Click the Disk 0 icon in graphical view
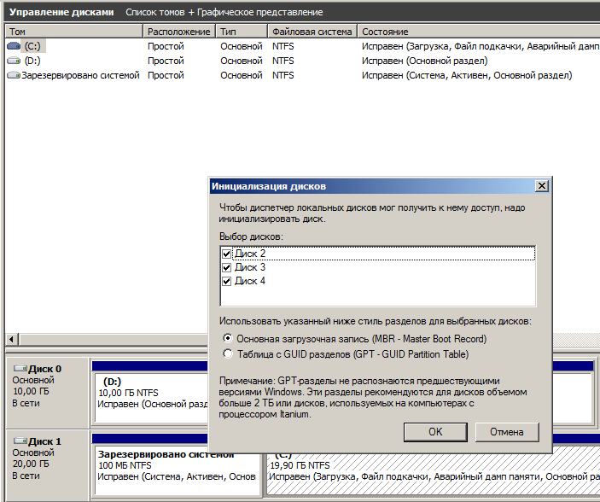The width and height of the screenshot is (600, 502). pyautogui.click(x=20, y=369)
